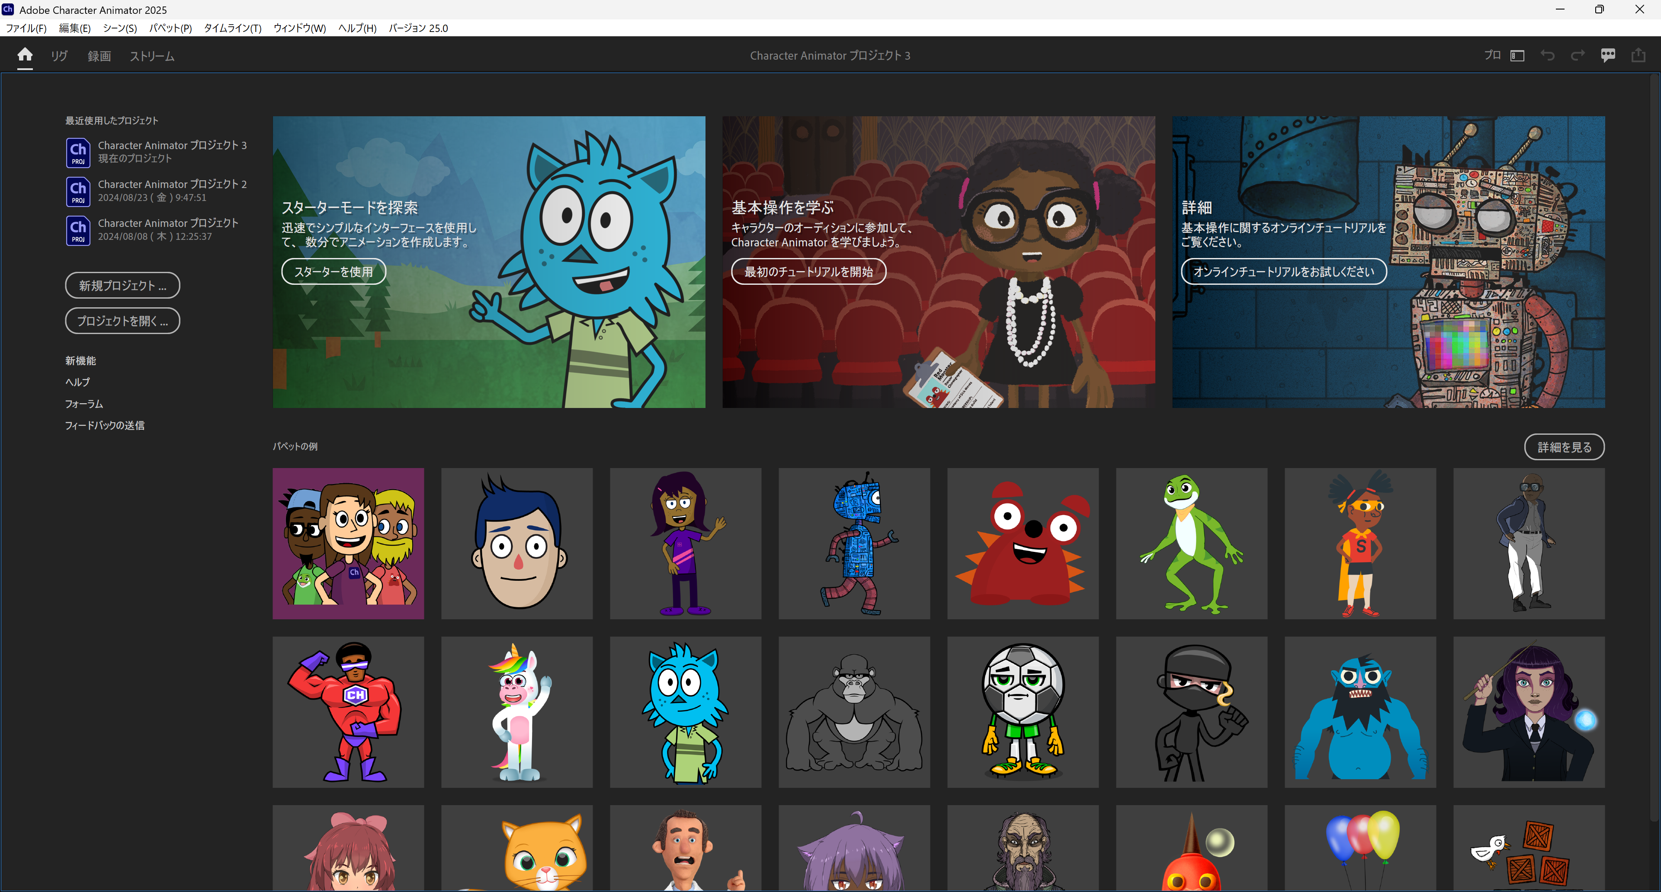This screenshot has height=892, width=1661.
Task: Open the three friends group puppet thumbnail
Action: click(x=348, y=544)
